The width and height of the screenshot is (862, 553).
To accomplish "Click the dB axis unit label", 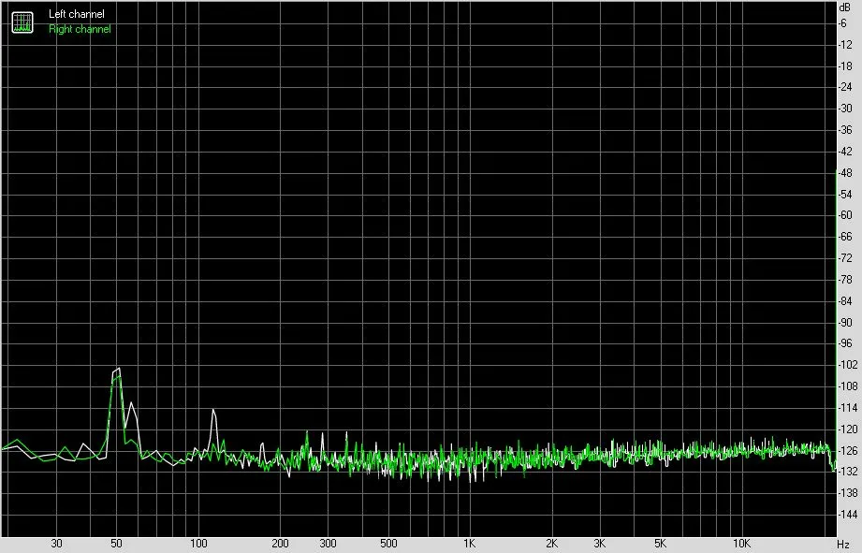I will click(844, 7).
